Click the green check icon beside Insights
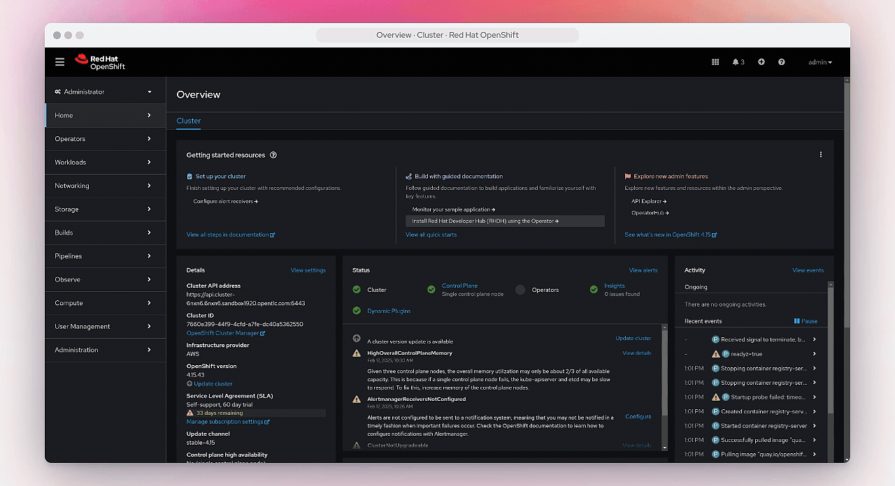The image size is (895, 486). (594, 290)
